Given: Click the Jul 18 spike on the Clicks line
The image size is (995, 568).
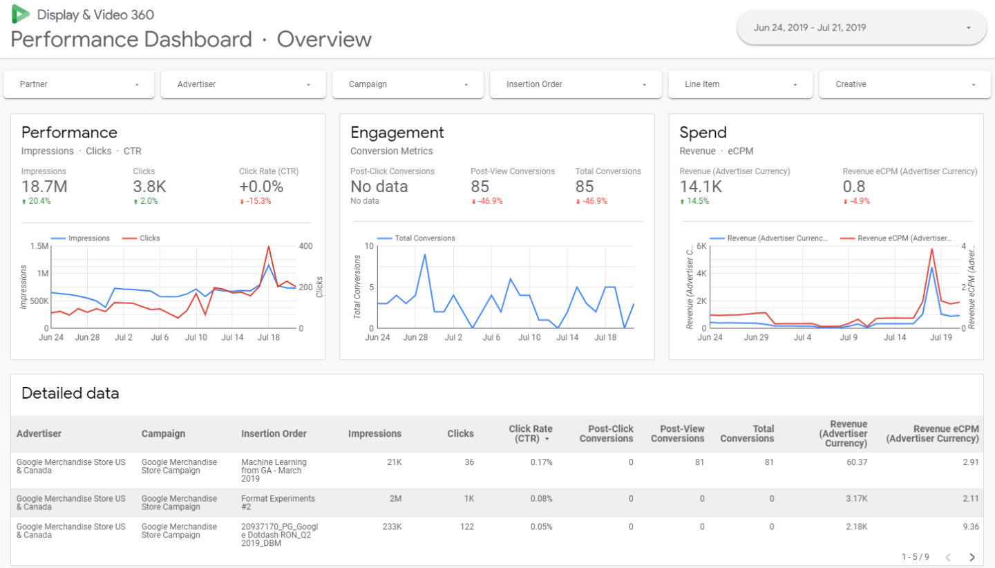Looking at the screenshot, I should [x=269, y=247].
